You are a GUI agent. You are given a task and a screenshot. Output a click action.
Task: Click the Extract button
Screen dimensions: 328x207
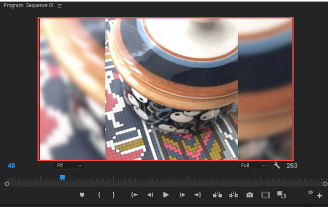234,195
